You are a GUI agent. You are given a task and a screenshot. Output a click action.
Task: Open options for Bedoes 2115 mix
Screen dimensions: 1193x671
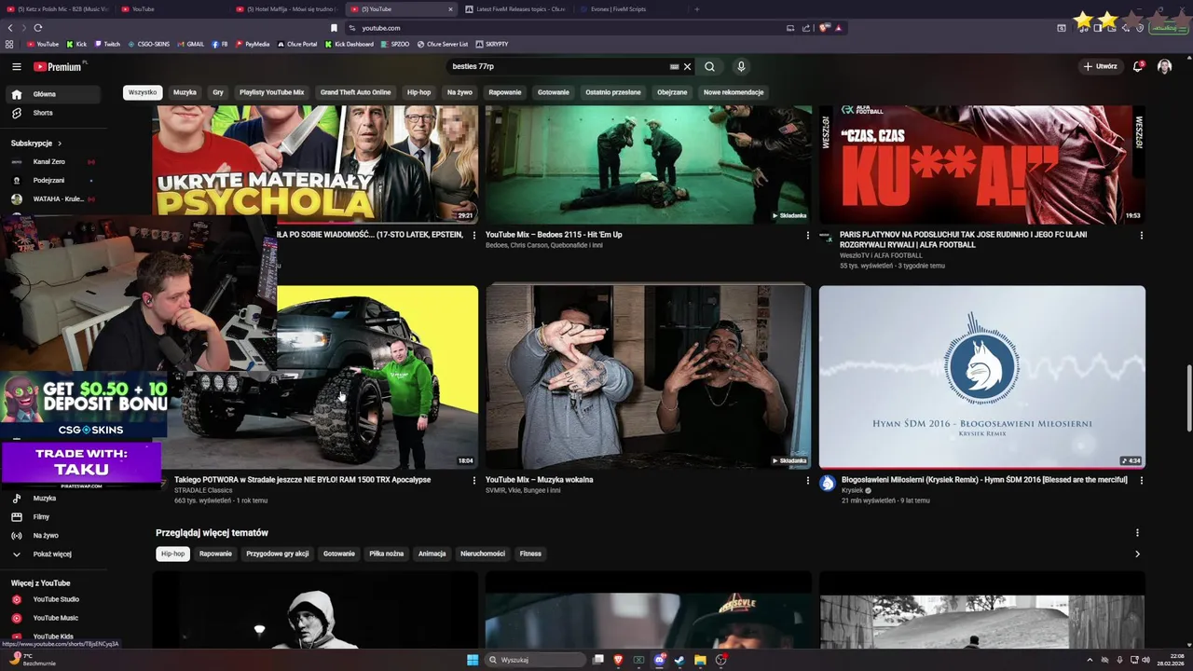tap(807, 235)
